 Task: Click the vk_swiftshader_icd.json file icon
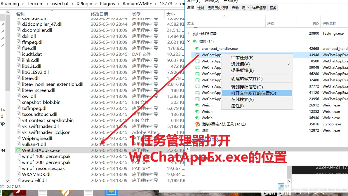point(19,132)
